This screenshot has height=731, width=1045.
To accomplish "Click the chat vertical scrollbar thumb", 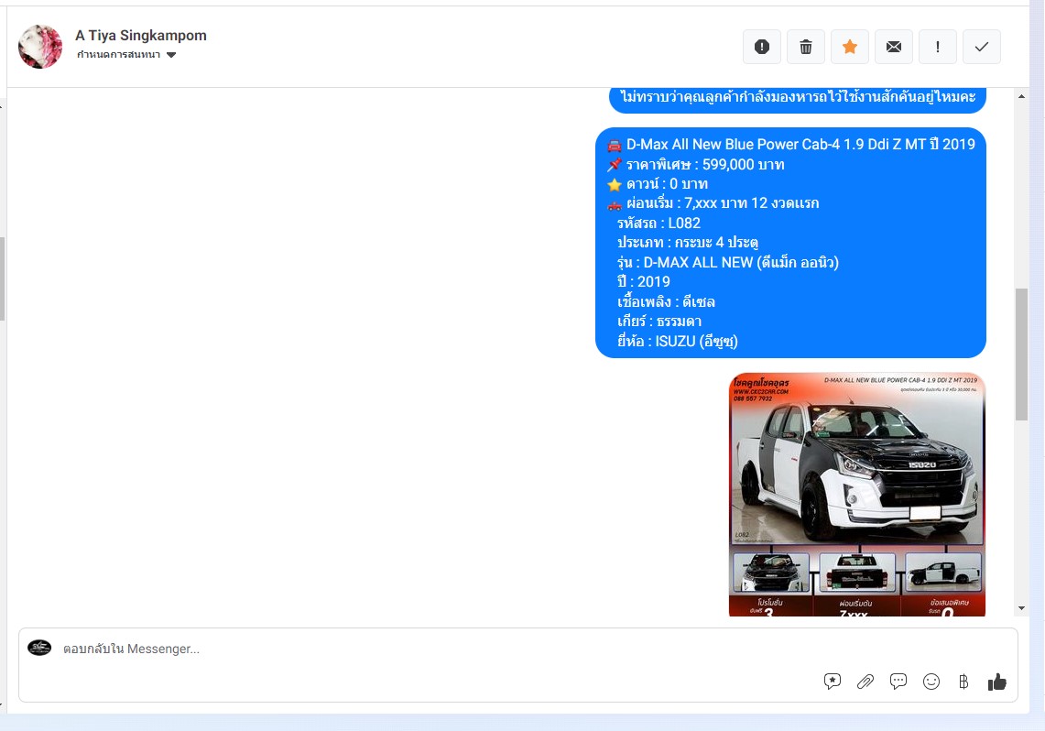I will 1022,355.
